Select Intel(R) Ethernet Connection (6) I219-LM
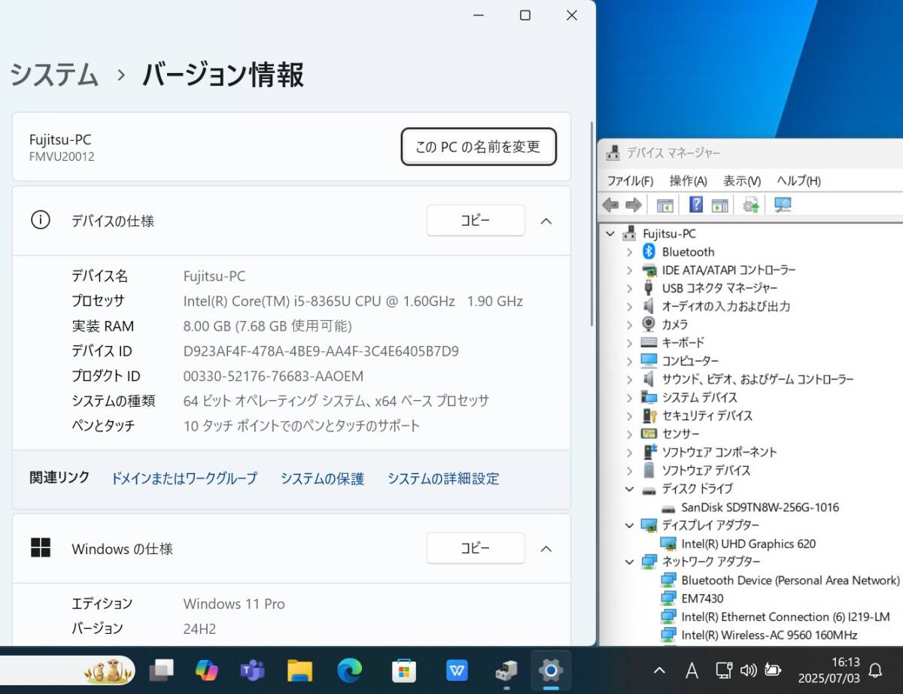This screenshot has width=903, height=694. 785,617
